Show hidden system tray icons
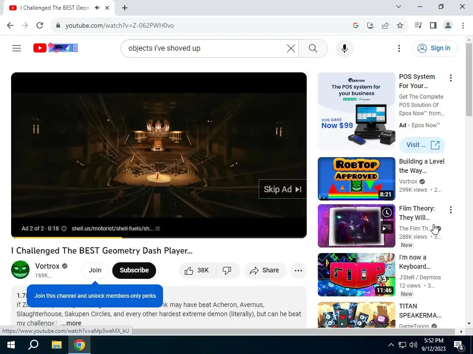 coord(391,345)
